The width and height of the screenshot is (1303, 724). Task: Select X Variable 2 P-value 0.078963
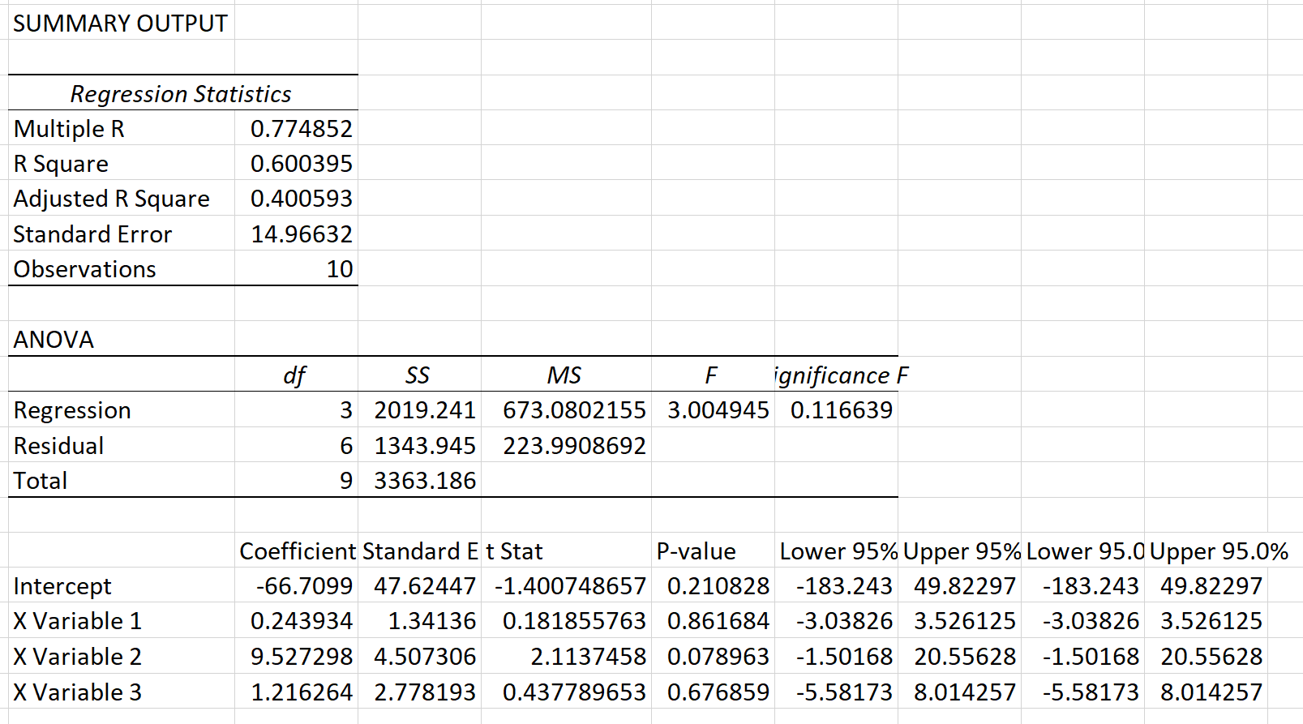coord(718,657)
